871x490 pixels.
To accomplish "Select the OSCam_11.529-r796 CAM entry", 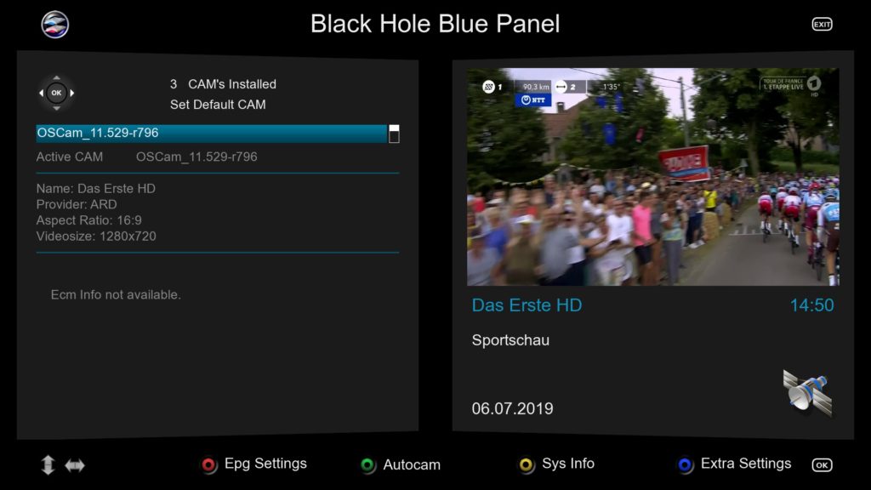I will point(212,134).
